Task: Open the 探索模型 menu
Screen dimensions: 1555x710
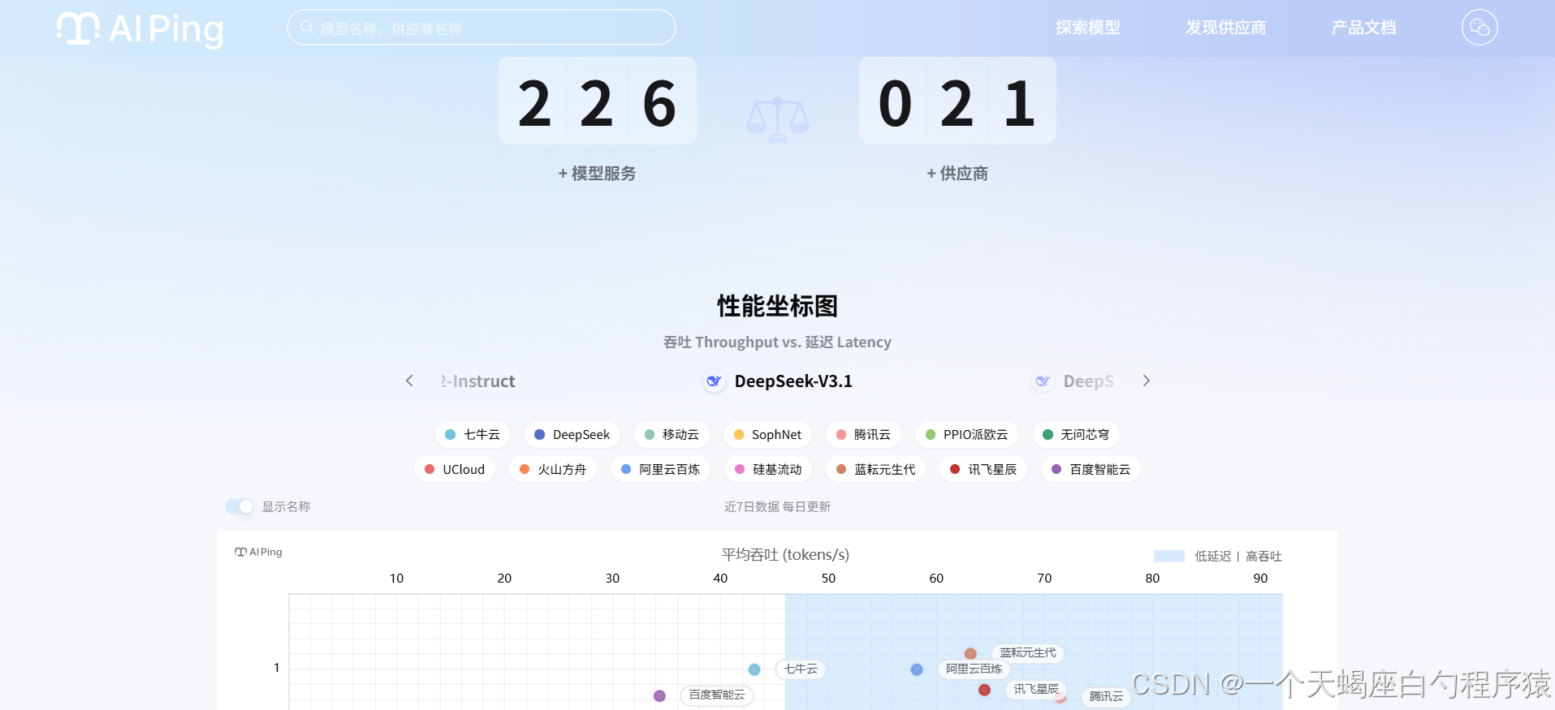Action: pyautogui.click(x=1087, y=28)
